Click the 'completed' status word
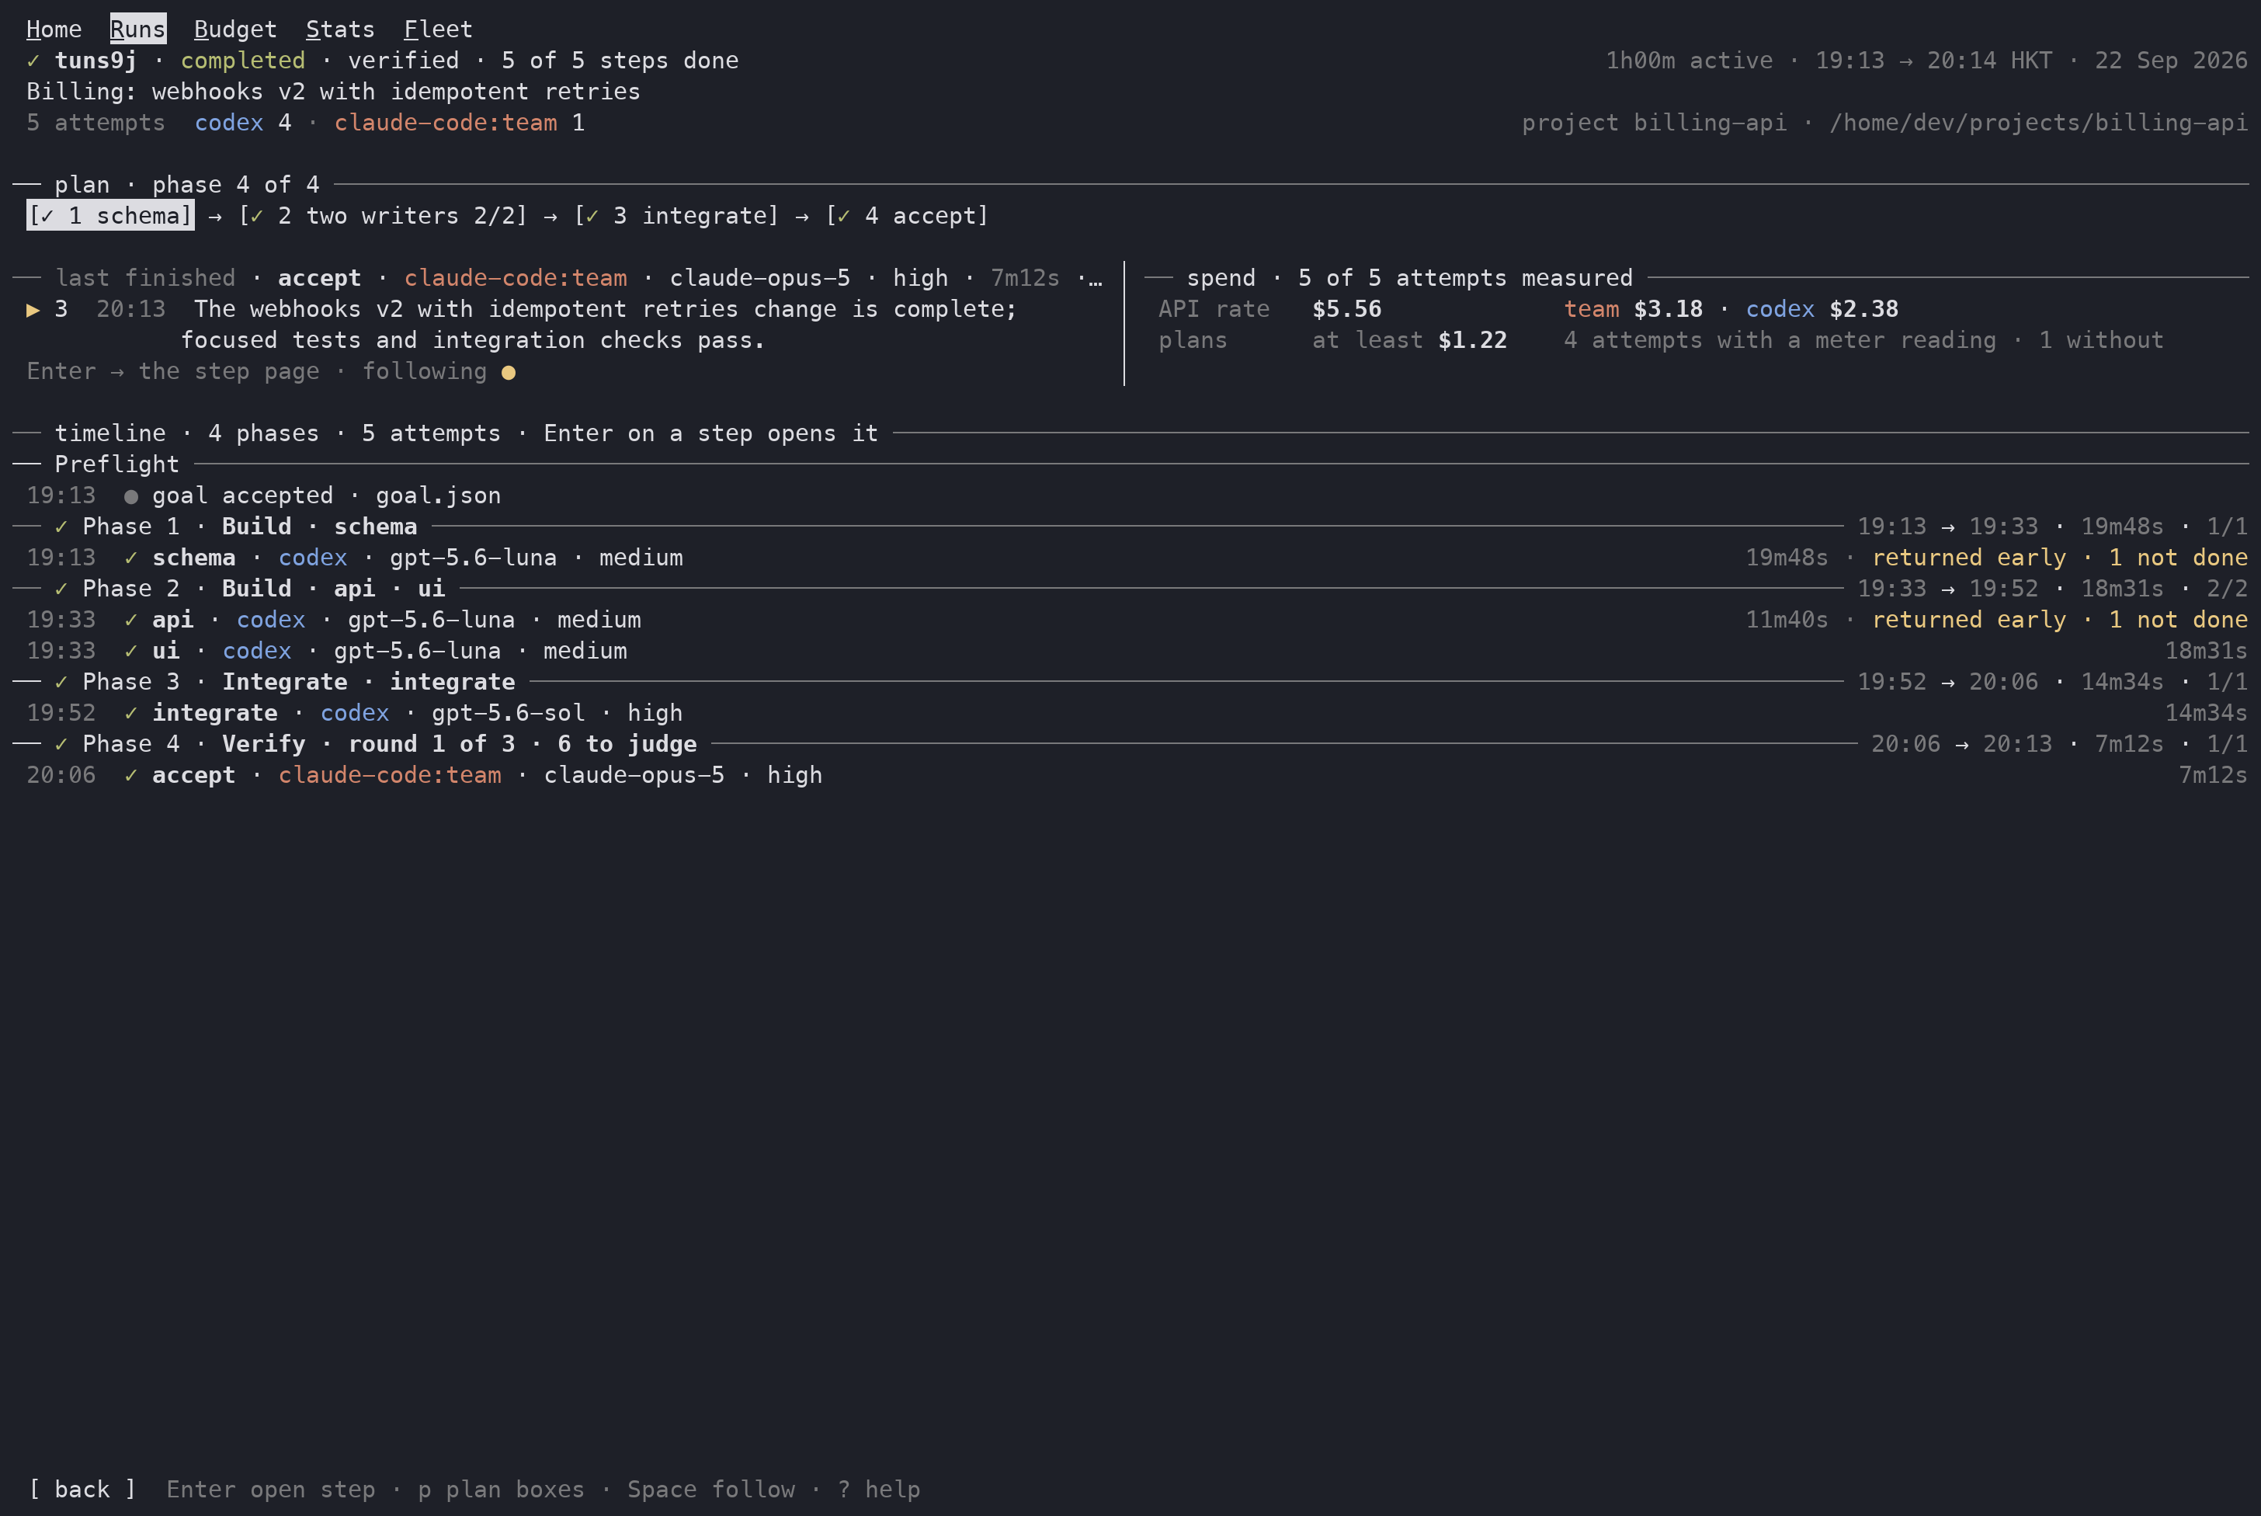The width and height of the screenshot is (2261, 1516). click(x=242, y=60)
